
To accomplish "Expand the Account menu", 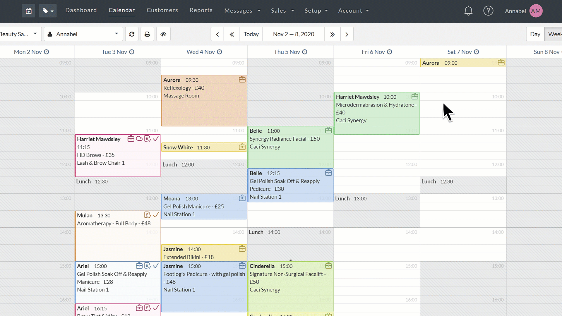I will click(354, 11).
